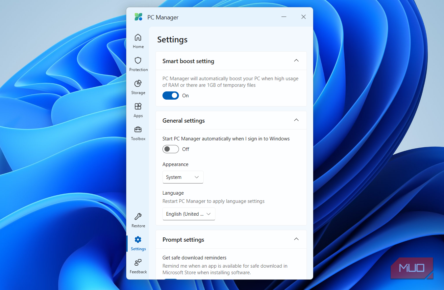Enable Start PC Manager automatically toggle

(x=171, y=149)
